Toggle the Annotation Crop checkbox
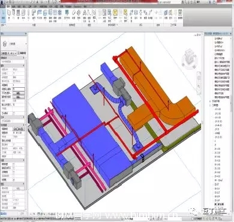 (14, 172)
